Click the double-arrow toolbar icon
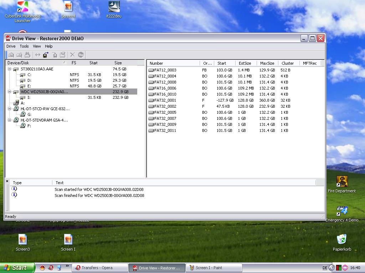Screen dimensions: 365x273 pyautogui.click(x=37, y=55)
